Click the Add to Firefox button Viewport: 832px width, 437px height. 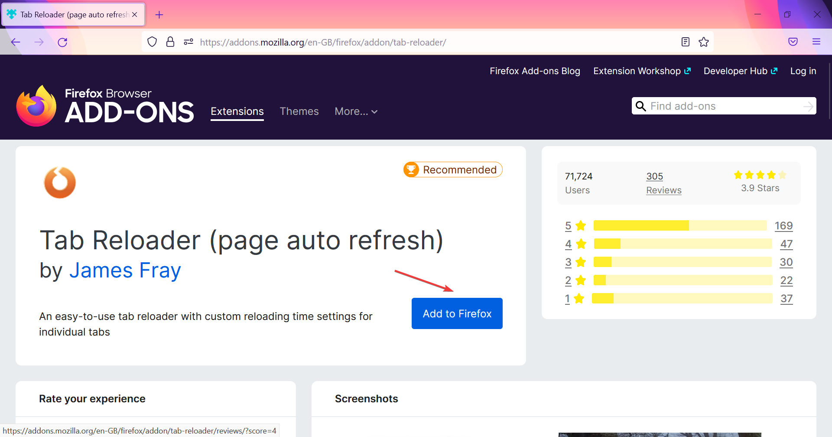(457, 313)
